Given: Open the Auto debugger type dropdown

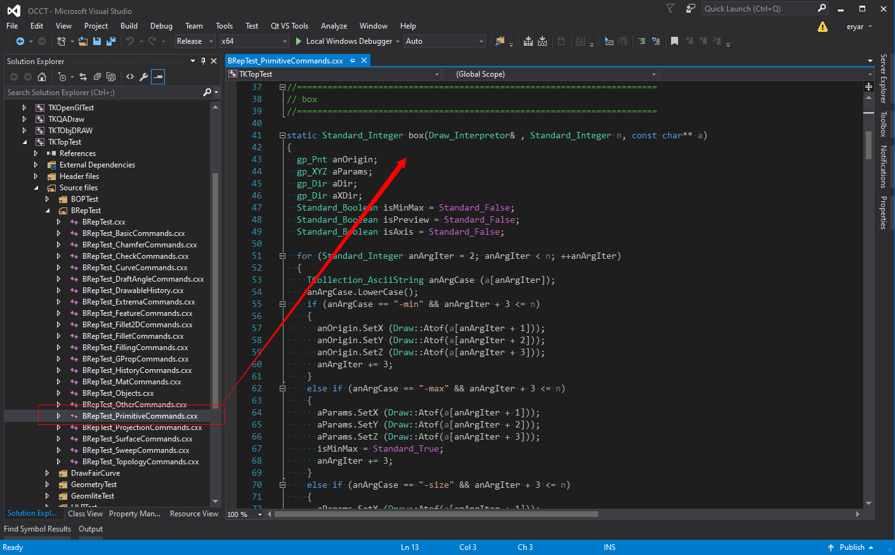Looking at the screenshot, I should (445, 41).
